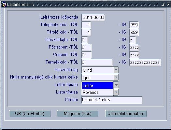Viewport: 171px width, 130px height.
Task: Open the Nulla mennyiségű cikk dropdown showing Igen
Action: click(x=100, y=78)
